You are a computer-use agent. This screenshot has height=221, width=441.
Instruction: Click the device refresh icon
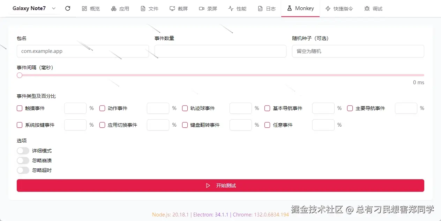coord(68,8)
